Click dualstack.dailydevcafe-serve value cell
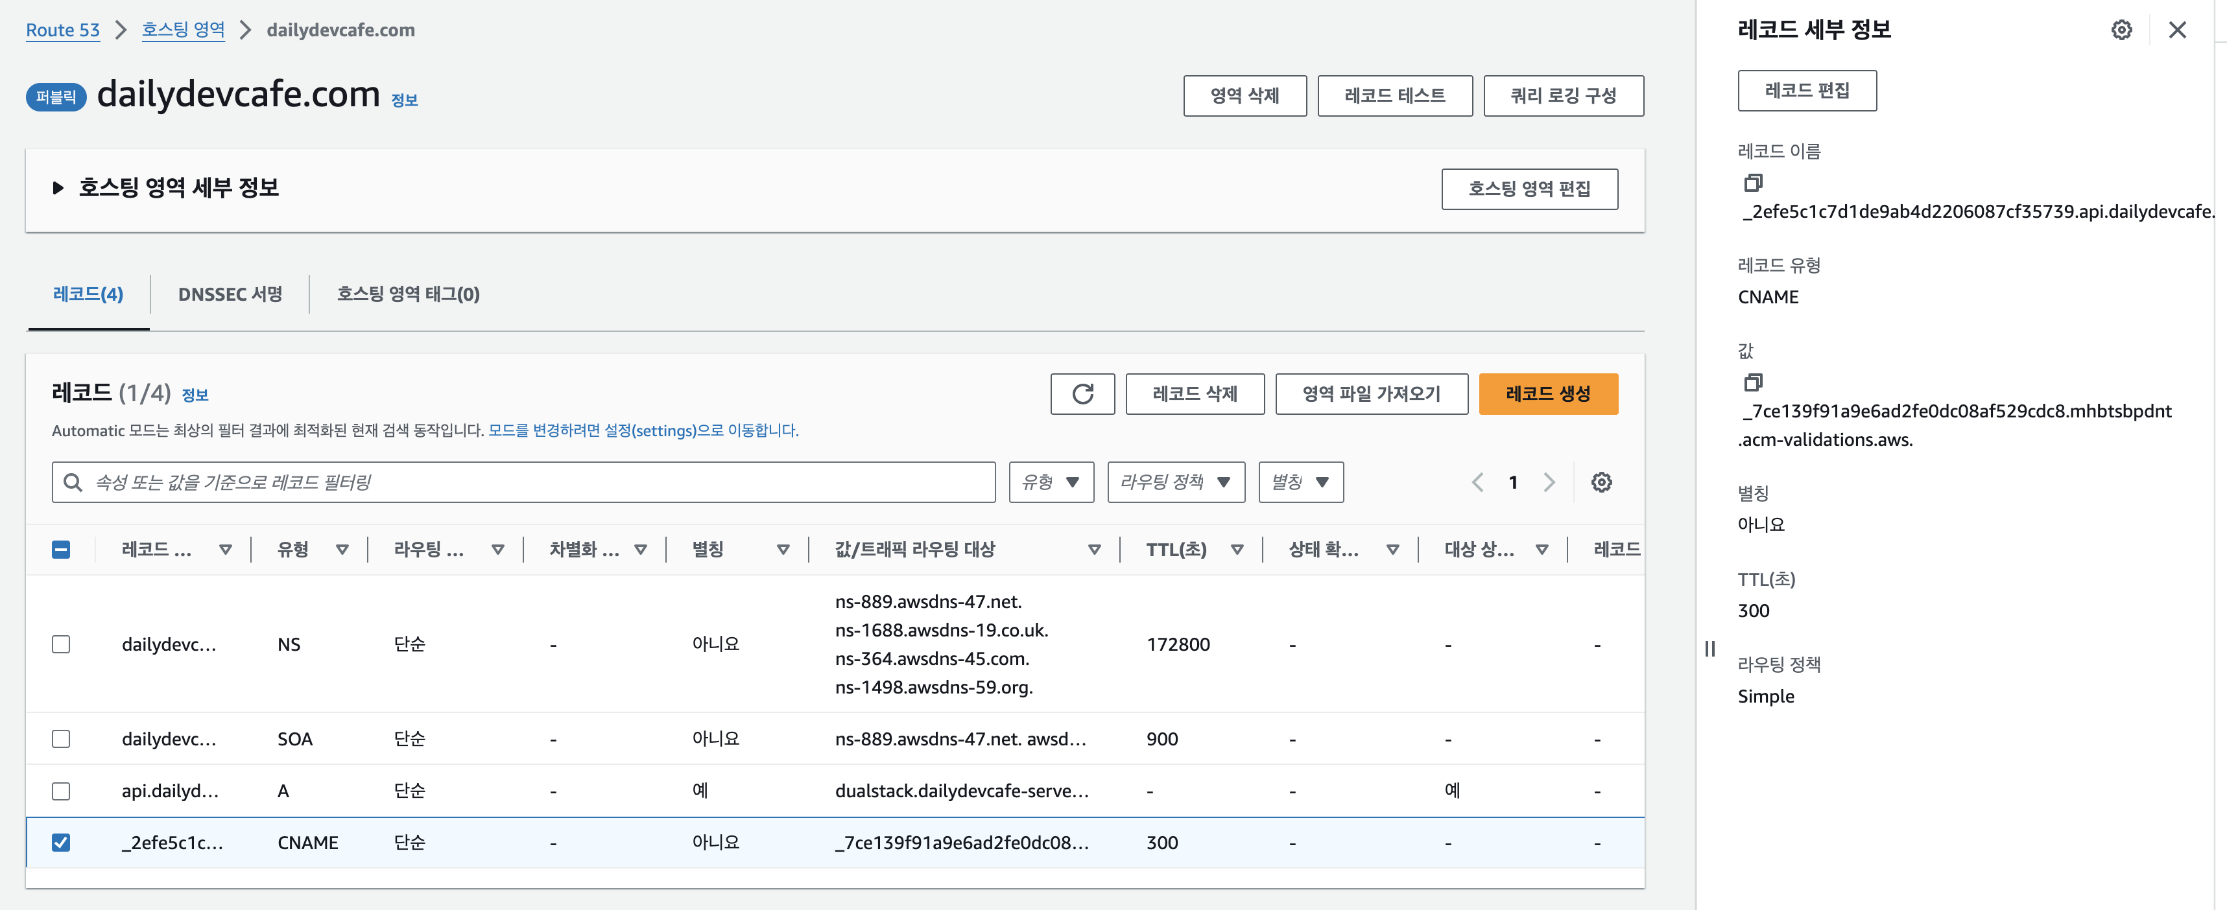The width and height of the screenshot is (2227, 910). [961, 791]
